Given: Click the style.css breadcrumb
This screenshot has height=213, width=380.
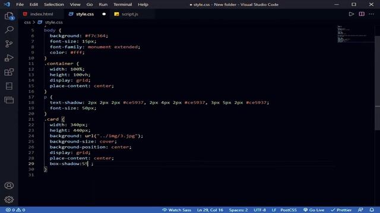Looking at the screenshot, I should click(x=53, y=22).
